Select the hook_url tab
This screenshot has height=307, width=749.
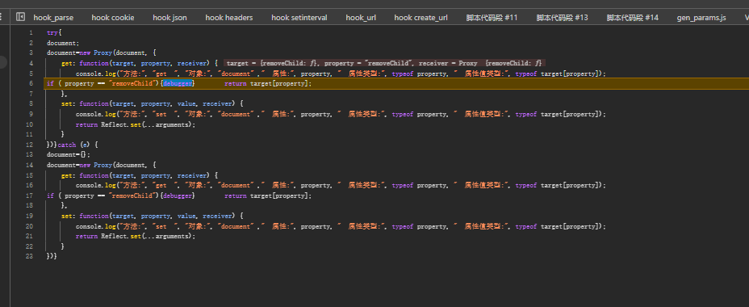[361, 18]
